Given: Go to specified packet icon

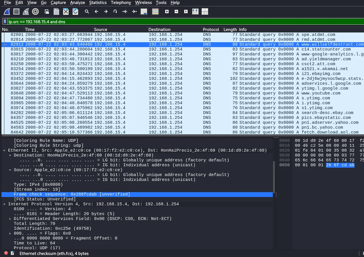Looking at the screenshot, I should point(115,11).
